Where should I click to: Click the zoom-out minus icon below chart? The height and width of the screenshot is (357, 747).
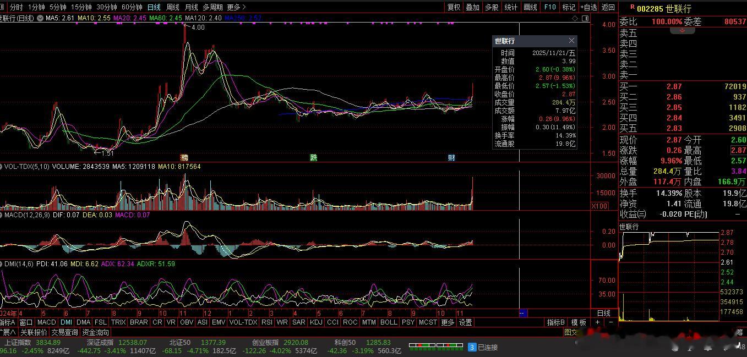pyautogui.click(x=610, y=322)
